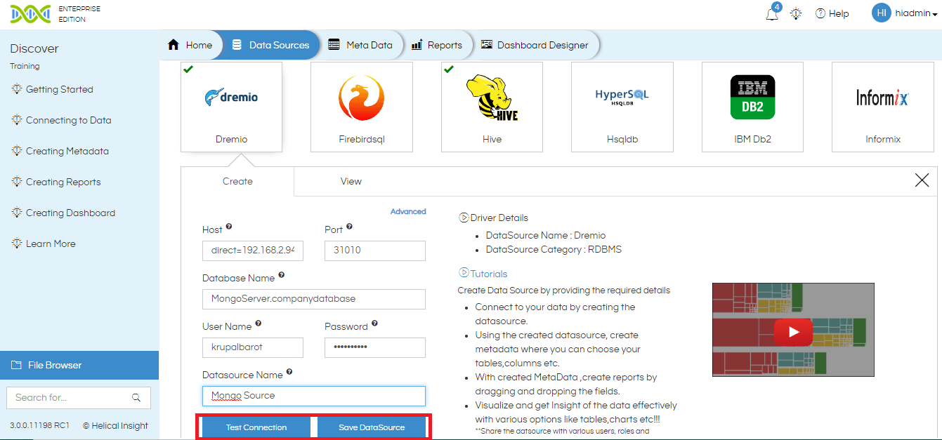Open Learn More in sidebar
The width and height of the screenshot is (942, 440).
51,244
